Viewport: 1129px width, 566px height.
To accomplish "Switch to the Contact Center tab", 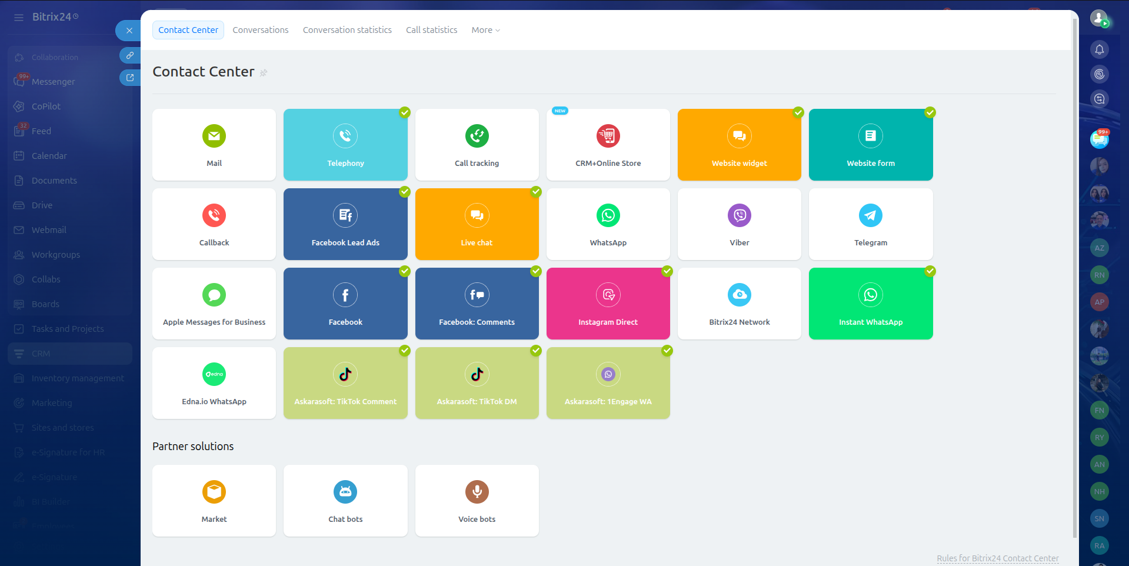I will tap(188, 30).
